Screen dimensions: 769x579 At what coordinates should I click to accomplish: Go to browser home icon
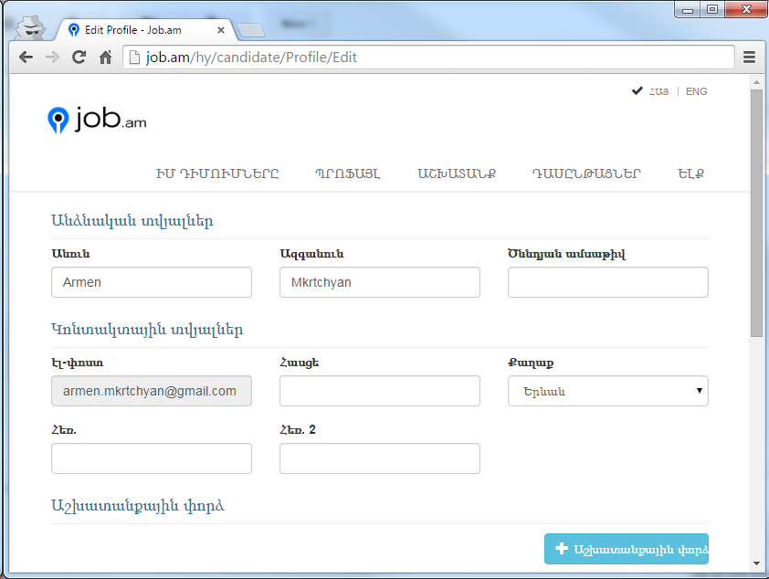105,58
